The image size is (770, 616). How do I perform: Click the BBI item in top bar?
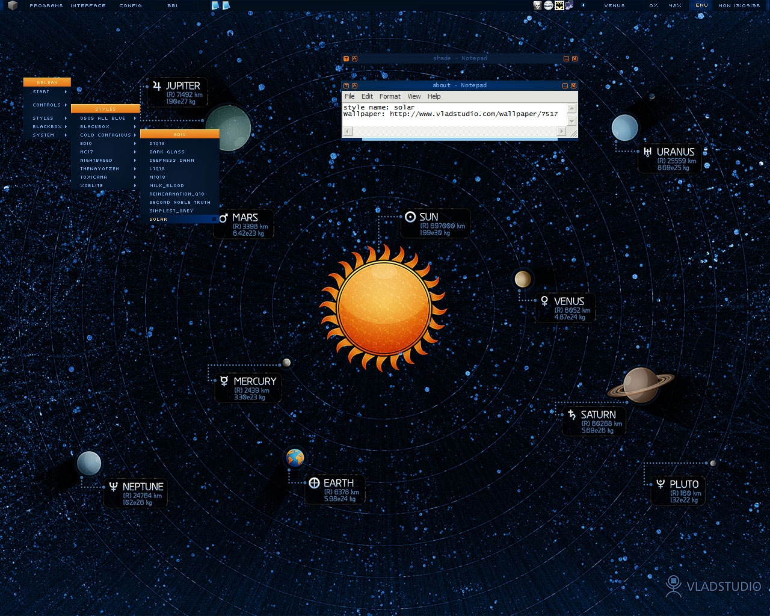172,5
